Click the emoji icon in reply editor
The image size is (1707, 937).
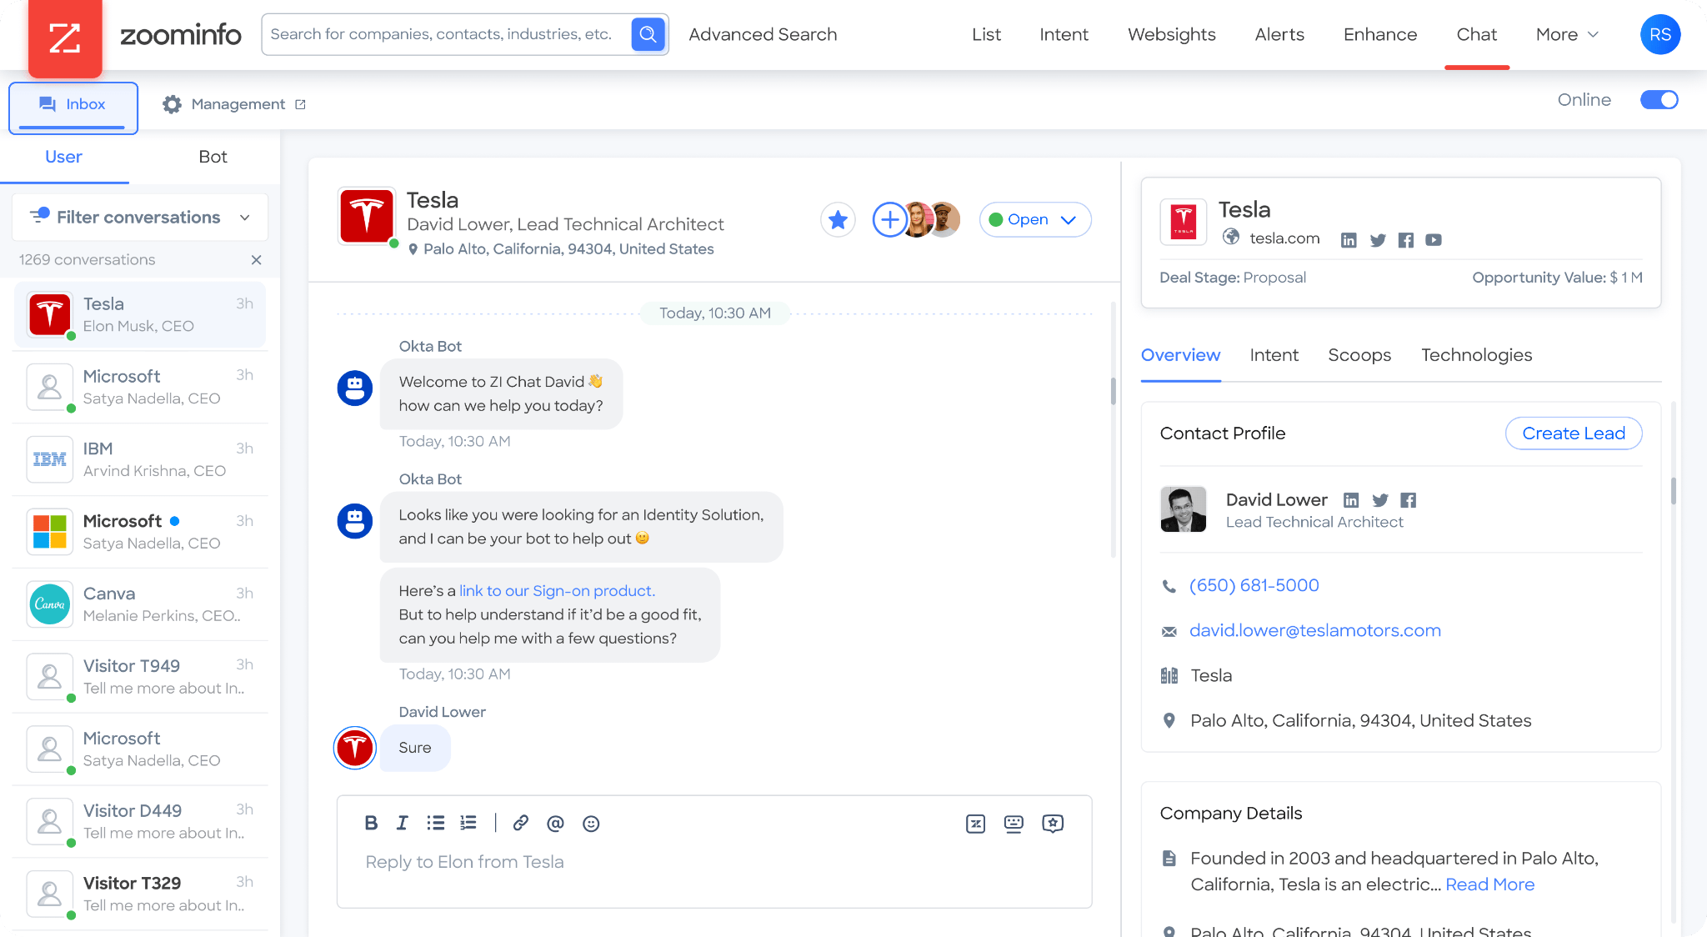[x=588, y=823]
